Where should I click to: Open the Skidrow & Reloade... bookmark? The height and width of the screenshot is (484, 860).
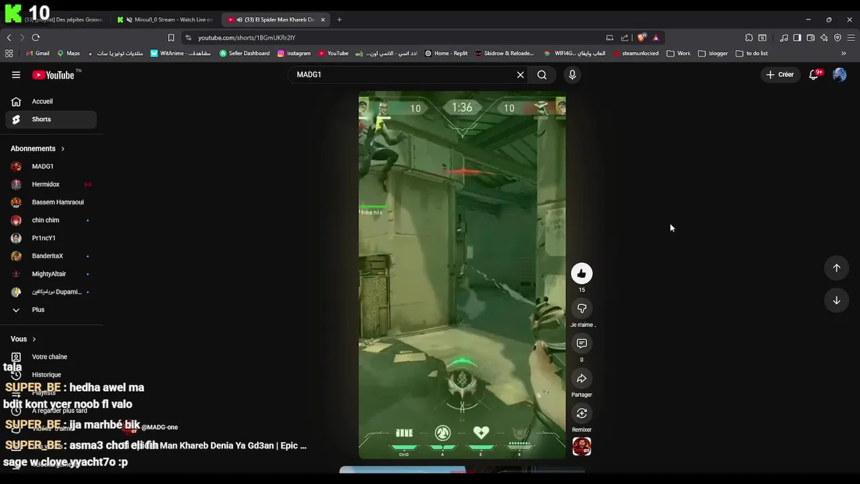pos(505,53)
